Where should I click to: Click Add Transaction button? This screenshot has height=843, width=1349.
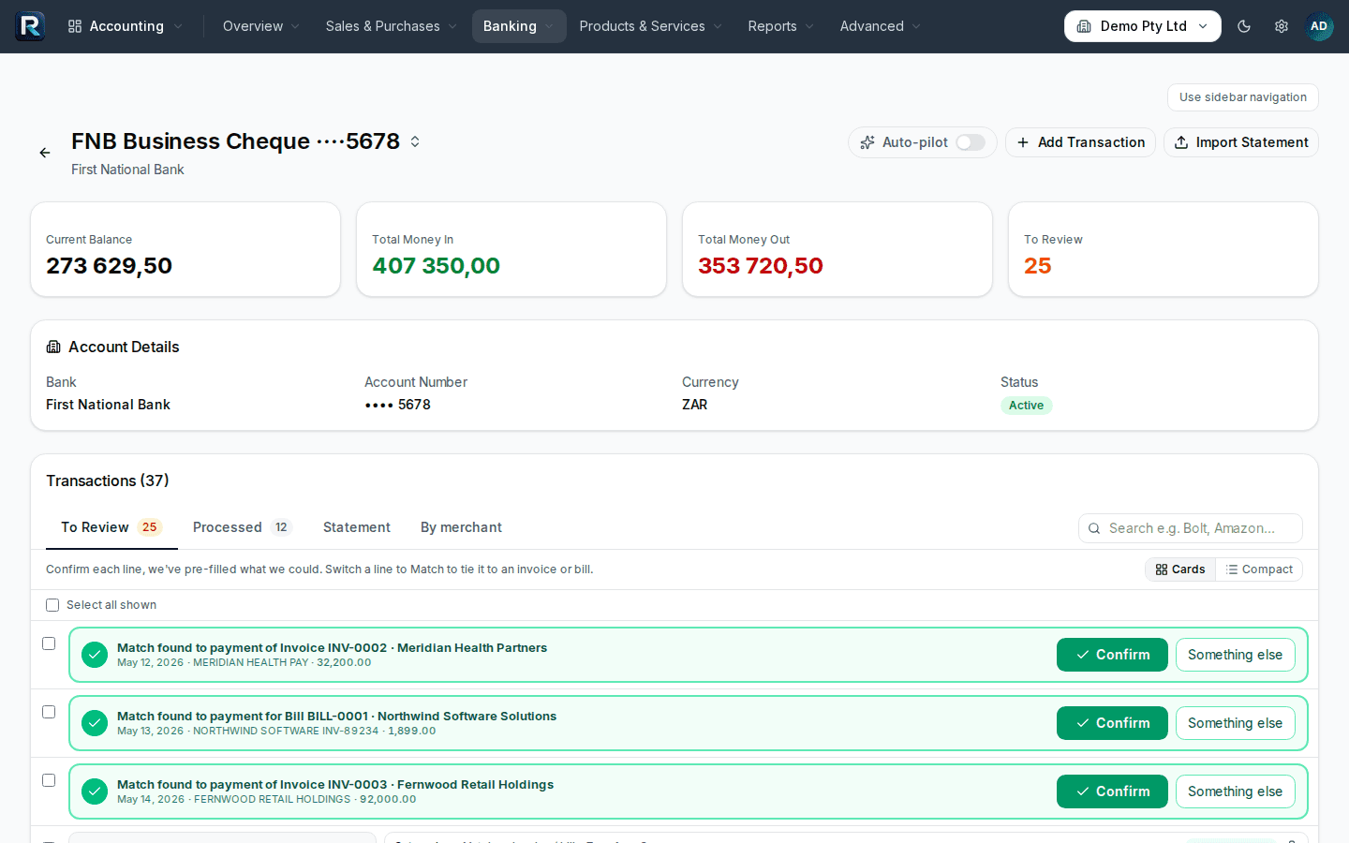point(1080,142)
